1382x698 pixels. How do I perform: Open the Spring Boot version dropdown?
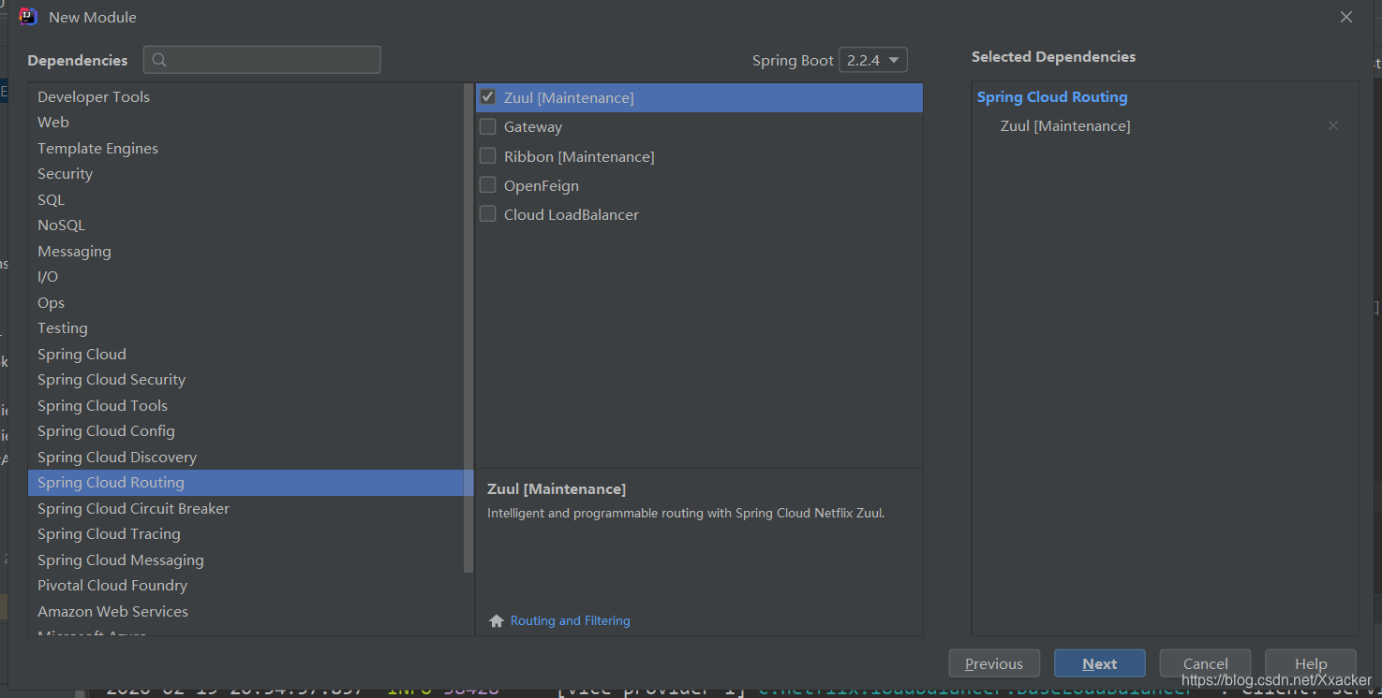873,60
